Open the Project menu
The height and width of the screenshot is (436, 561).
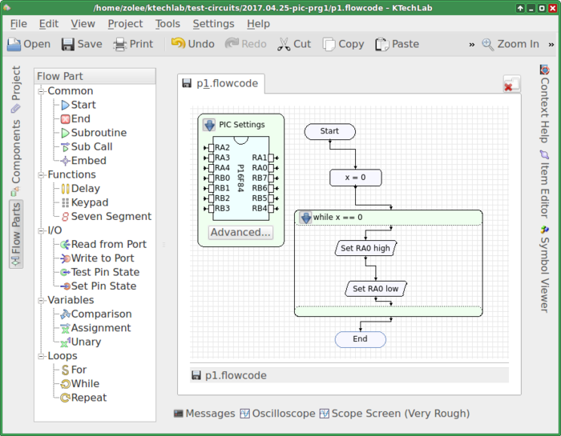pyautogui.click(x=125, y=23)
